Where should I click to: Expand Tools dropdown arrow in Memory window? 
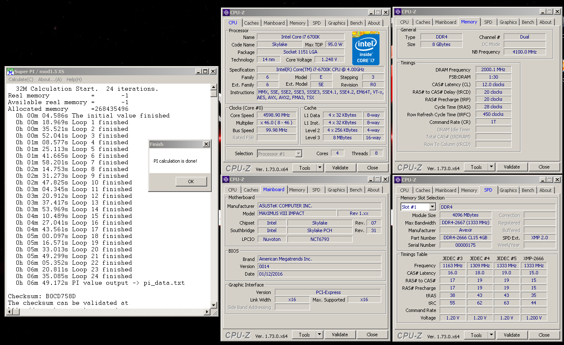[491, 167]
